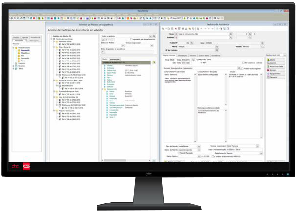Click the filter funnel icon in the monitor panel
The width and height of the screenshot is (300, 223).
tap(102, 51)
